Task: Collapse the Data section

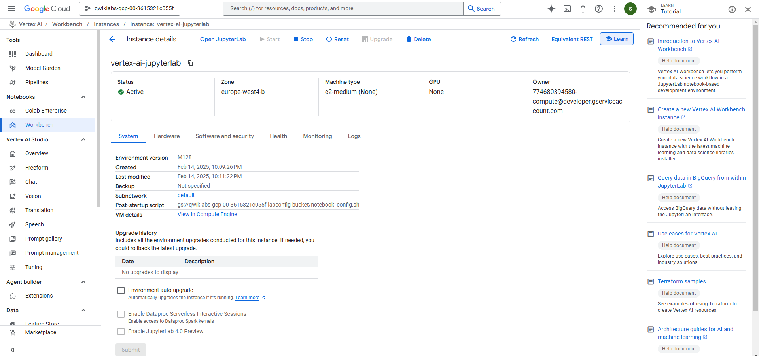Action: (x=83, y=310)
